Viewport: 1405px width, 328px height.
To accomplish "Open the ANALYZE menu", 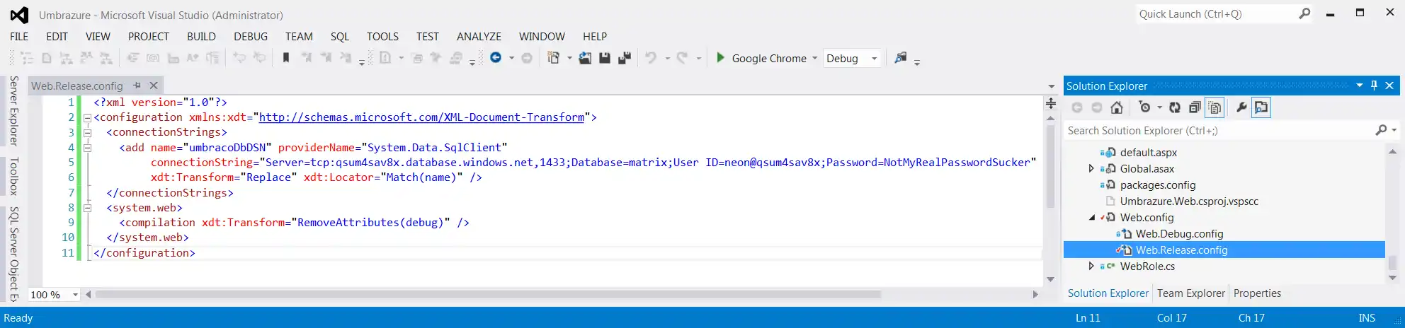I will 479,37.
